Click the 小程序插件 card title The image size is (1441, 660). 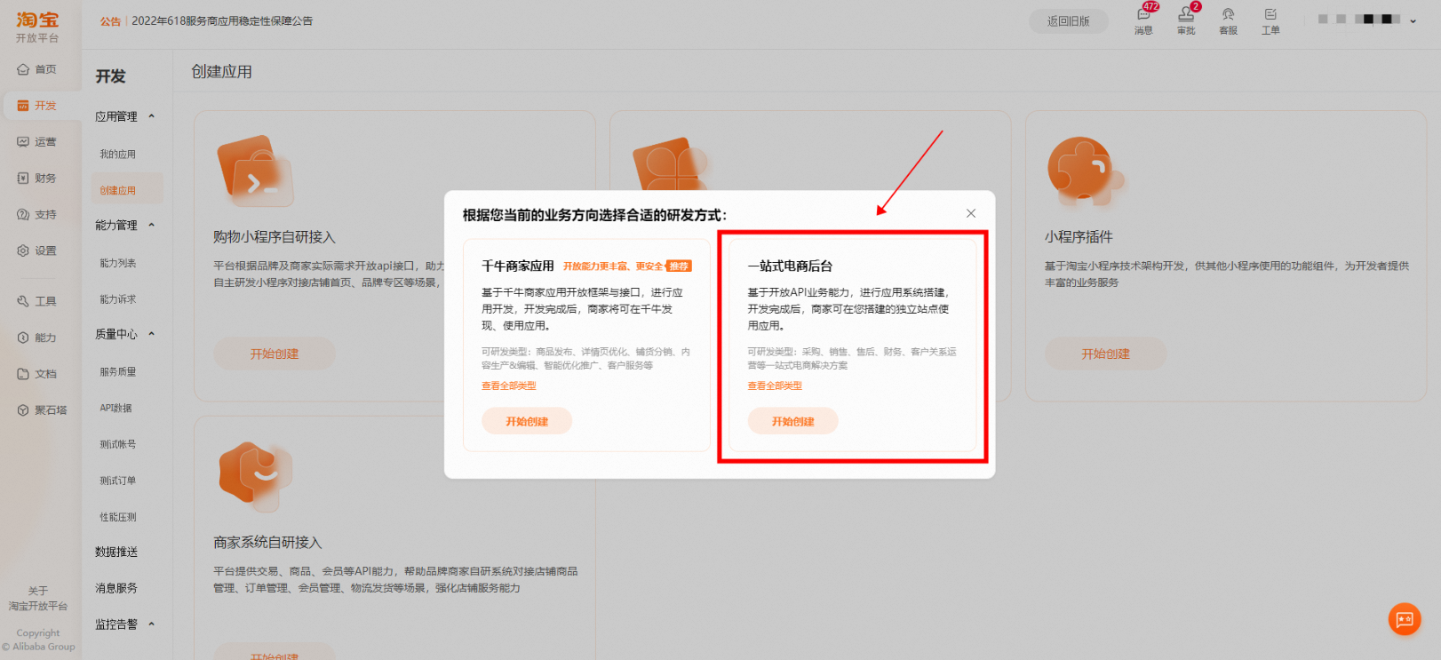click(x=1079, y=237)
